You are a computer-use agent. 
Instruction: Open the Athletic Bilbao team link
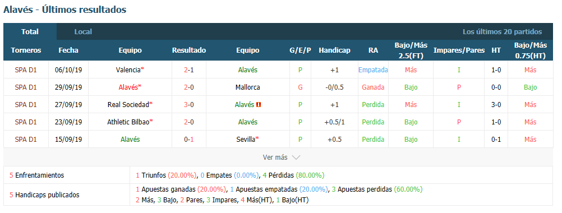(x=128, y=122)
